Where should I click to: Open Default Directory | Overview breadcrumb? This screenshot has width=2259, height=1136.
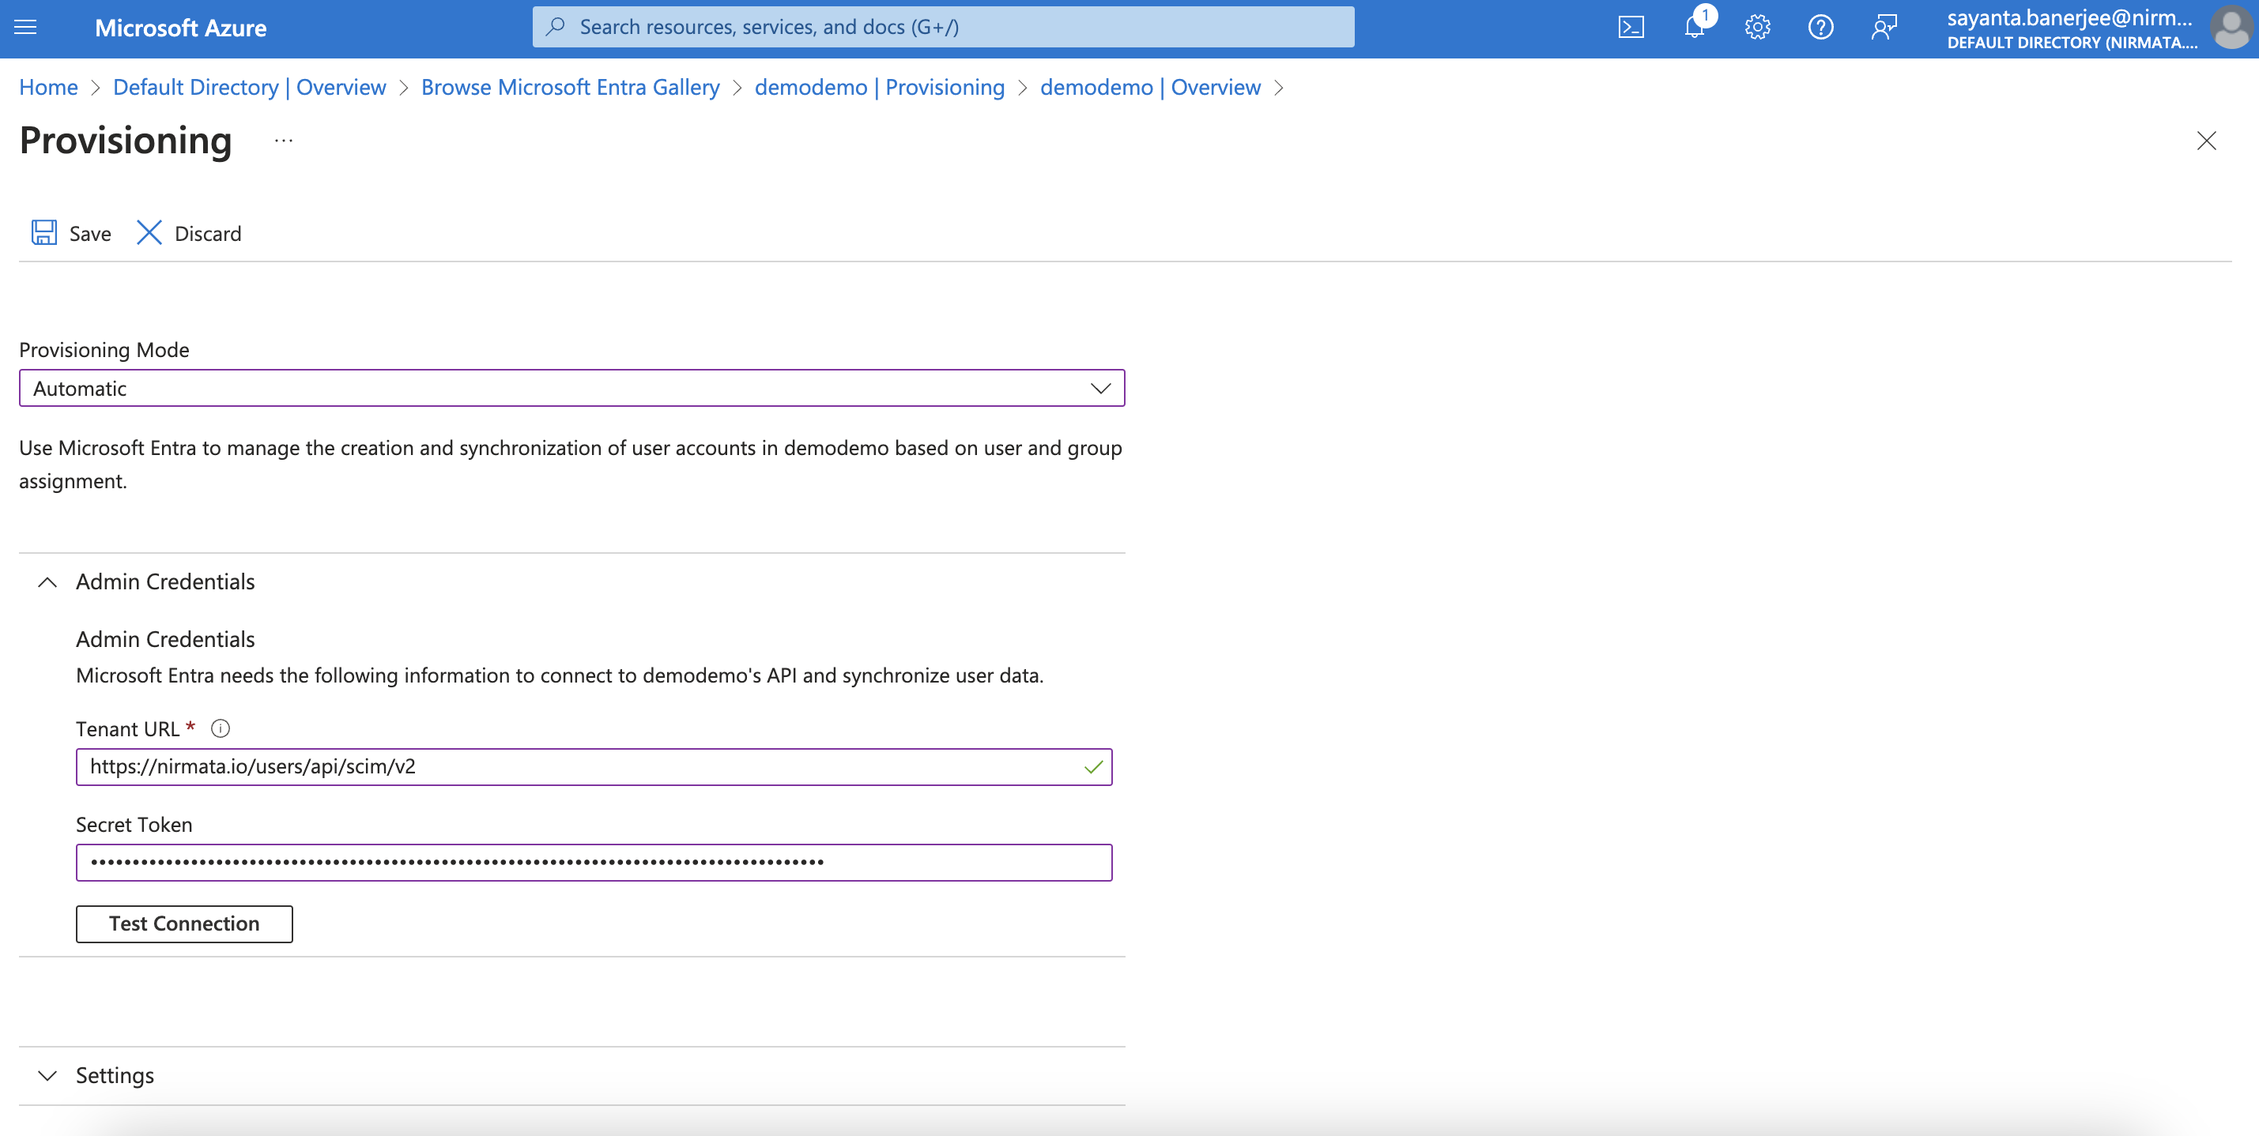tap(249, 87)
